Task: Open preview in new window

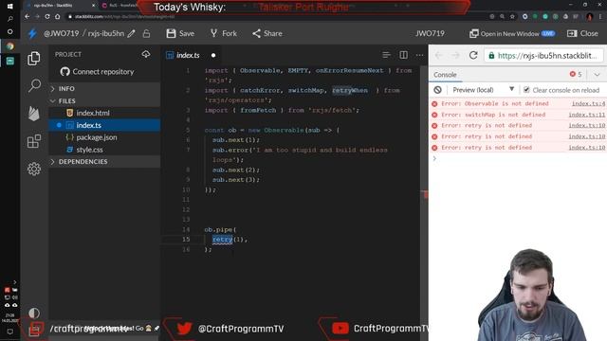Action: [x=511, y=34]
